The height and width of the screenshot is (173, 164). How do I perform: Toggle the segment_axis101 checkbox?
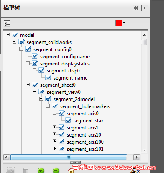point(61,149)
